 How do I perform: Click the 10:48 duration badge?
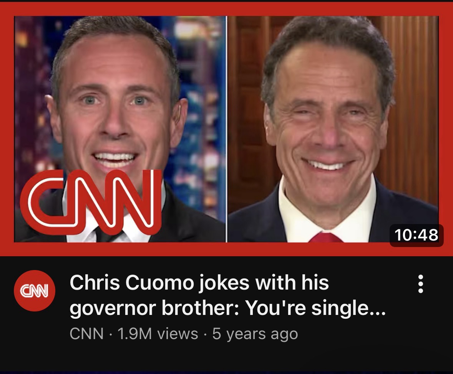(416, 234)
